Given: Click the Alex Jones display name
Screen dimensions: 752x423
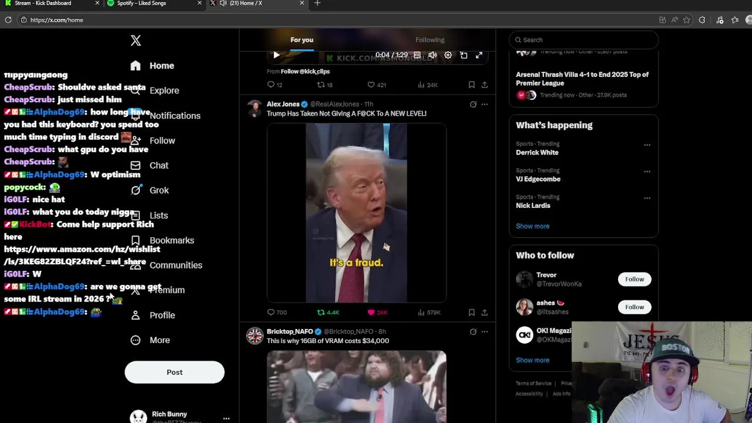Looking at the screenshot, I should coord(283,104).
